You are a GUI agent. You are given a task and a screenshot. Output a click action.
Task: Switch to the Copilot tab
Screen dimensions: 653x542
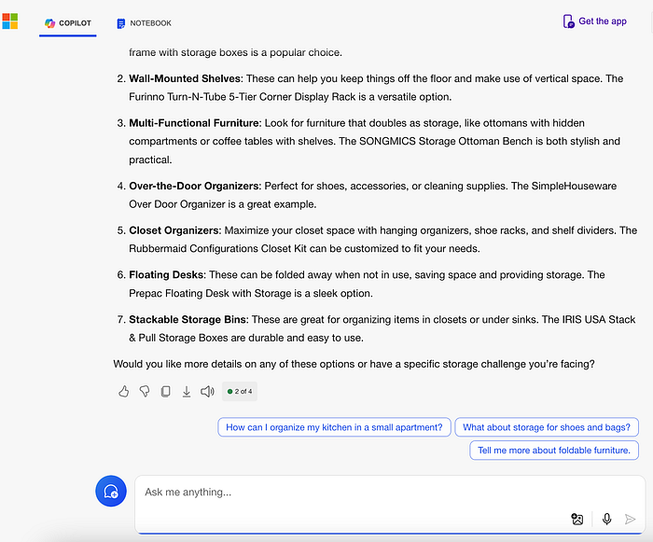pyautogui.click(x=68, y=23)
